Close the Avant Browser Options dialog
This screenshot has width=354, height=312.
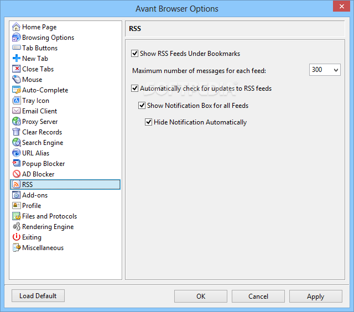(x=342, y=6)
